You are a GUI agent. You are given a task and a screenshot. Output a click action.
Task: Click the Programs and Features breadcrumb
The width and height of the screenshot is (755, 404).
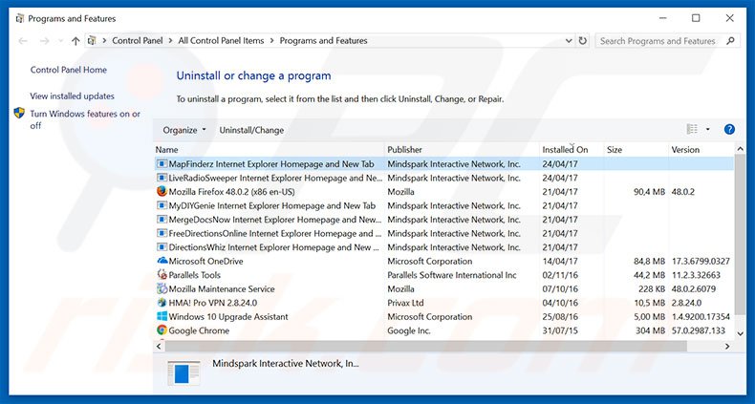coord(324,41)
